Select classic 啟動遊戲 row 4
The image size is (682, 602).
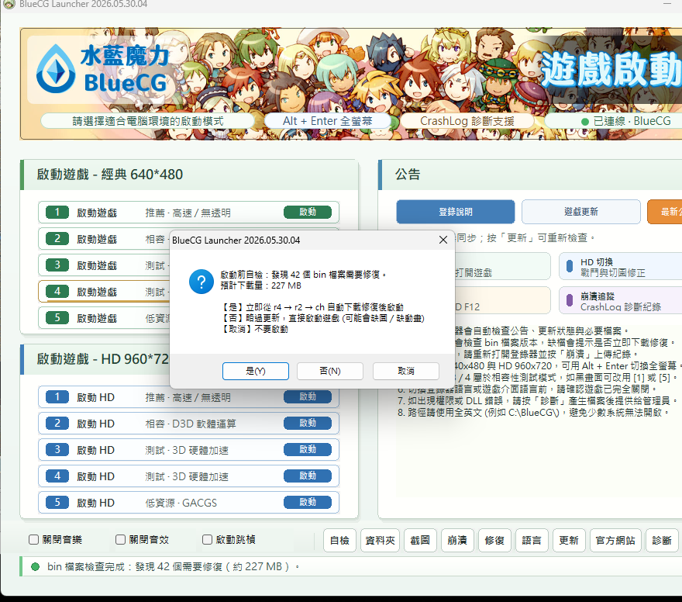click(104, 292)
